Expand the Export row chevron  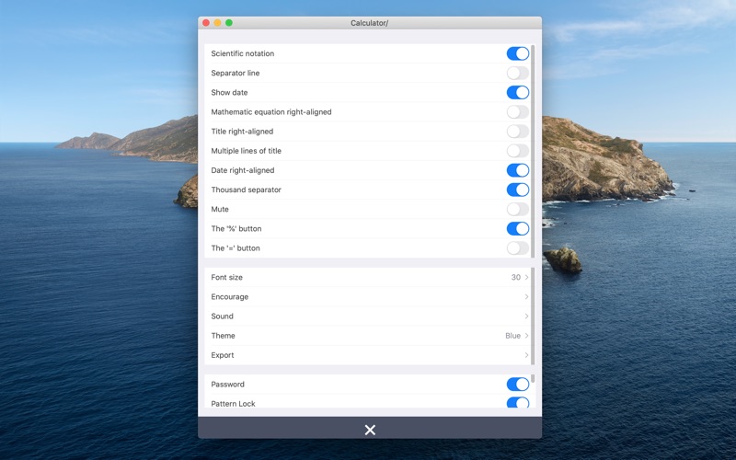click(x=526, y=355)
